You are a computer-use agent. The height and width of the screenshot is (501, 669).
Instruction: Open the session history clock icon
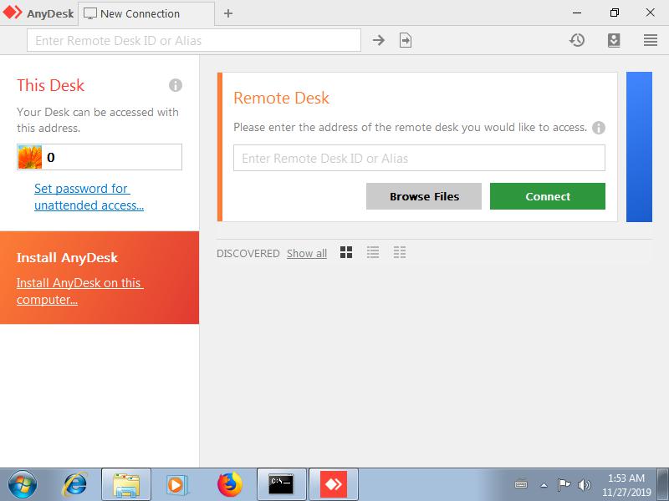[577, 40]
